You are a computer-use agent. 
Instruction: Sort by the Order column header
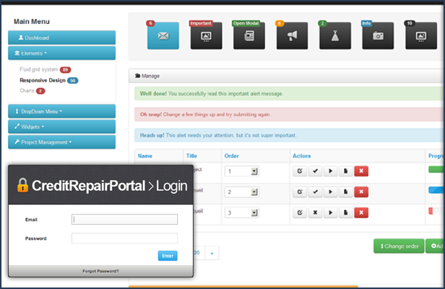[x=232, y=156]
